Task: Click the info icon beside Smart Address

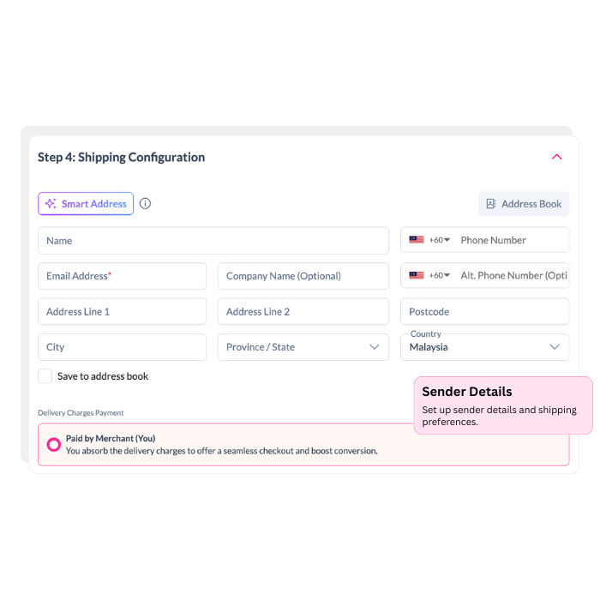Action: click(x=146, y=204)
